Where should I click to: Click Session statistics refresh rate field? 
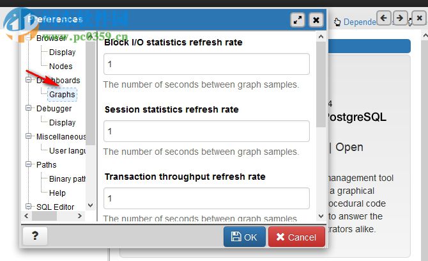(x=206, y=131)
